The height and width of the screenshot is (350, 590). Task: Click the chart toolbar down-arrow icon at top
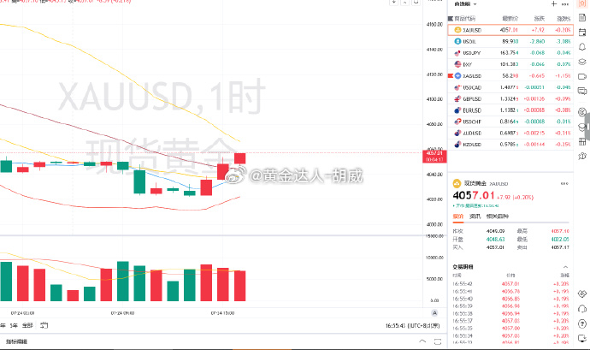(x=393, y=3)
